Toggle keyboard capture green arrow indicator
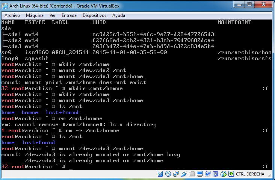This screenshot has width=275, height=180. click(x=231, y=174)
